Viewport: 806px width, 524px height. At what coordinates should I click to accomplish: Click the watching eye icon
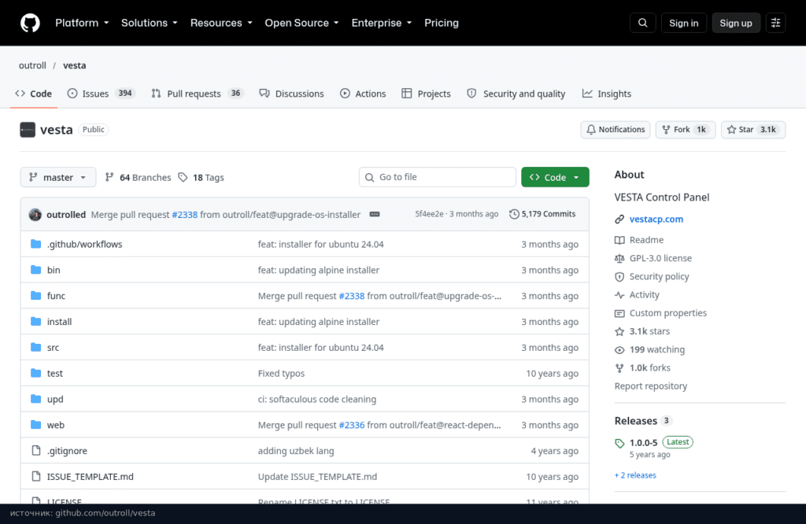[619, 350]
